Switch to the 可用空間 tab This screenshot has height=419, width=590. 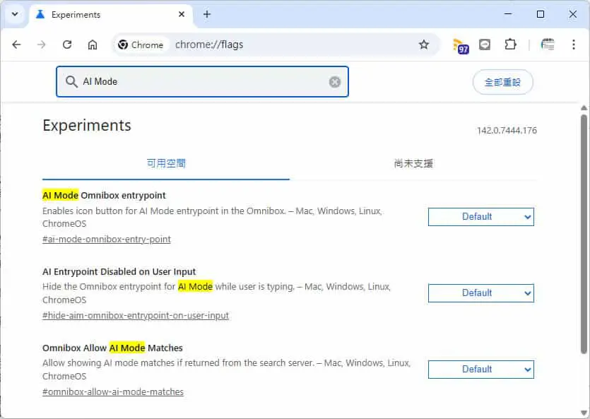(166, 164)
